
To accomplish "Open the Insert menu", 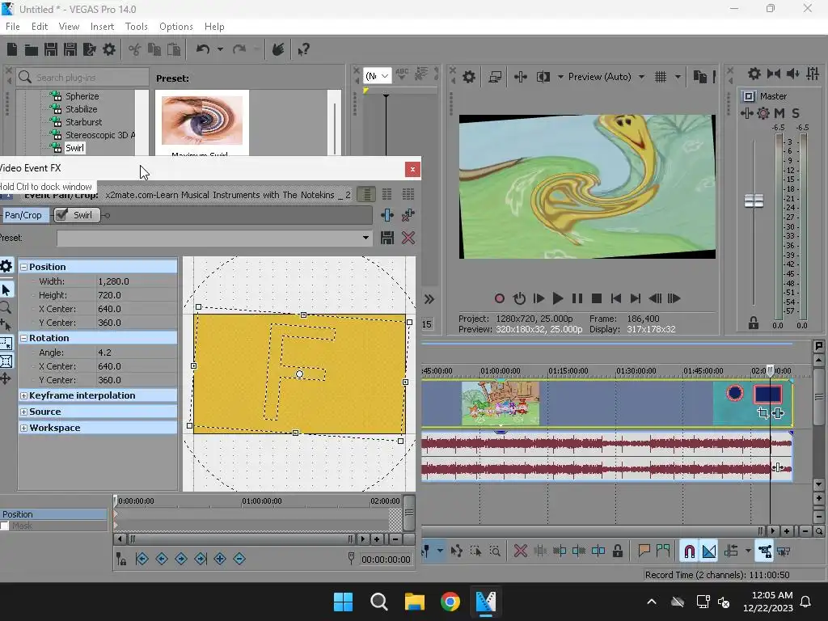I will pyautogui.click(x=102, y=27).
